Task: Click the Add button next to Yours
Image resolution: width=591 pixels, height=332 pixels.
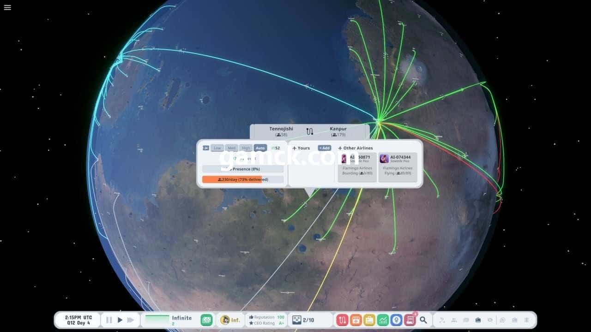Action: point(324,148)
